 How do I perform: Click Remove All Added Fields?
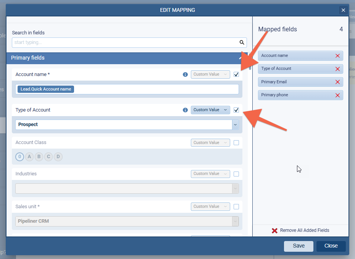pyautogui.click(x=300, y=230)
